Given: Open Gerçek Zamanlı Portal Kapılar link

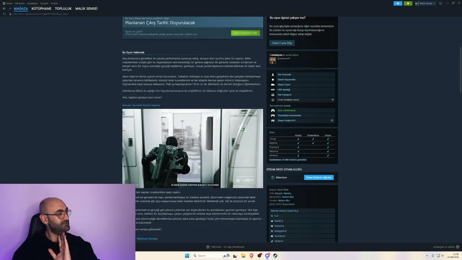Looking at the screenshot, I should click(x=141, y=105).
